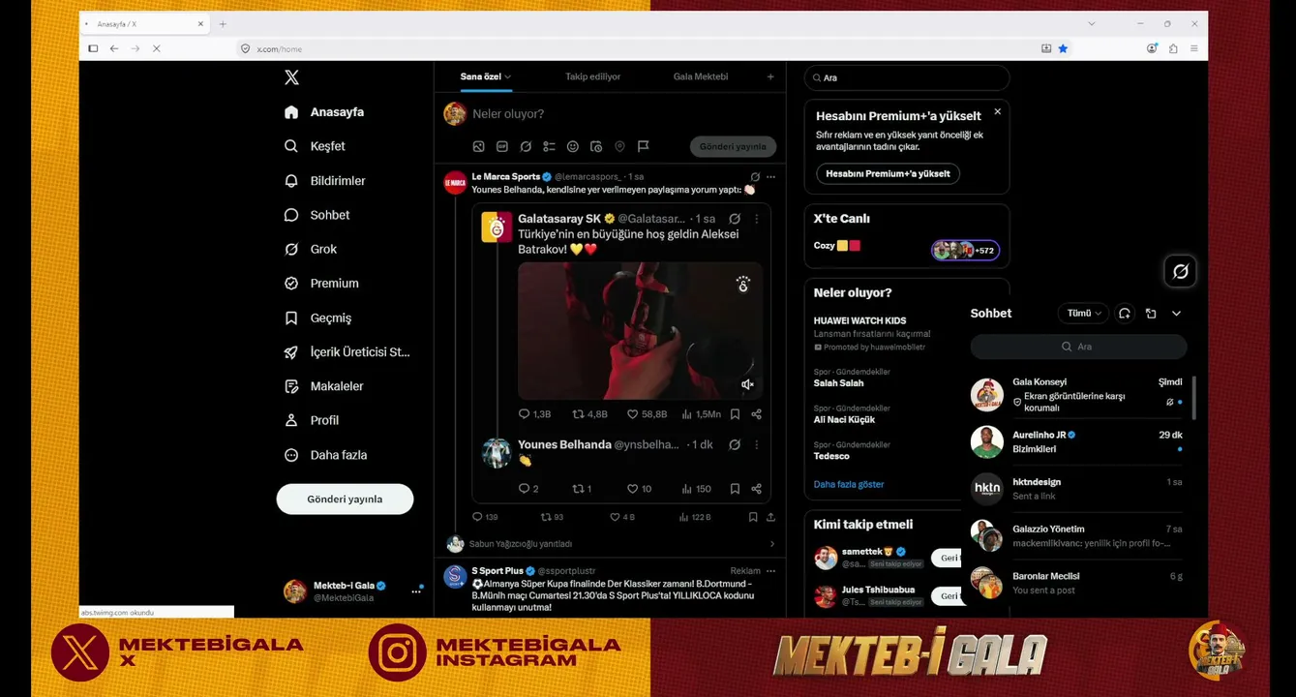Image resolution: width=1296 pixels, height=697 pixels.
Task: Like the Galatasaray SK post (58,8B)
Action: click(648, 414)
